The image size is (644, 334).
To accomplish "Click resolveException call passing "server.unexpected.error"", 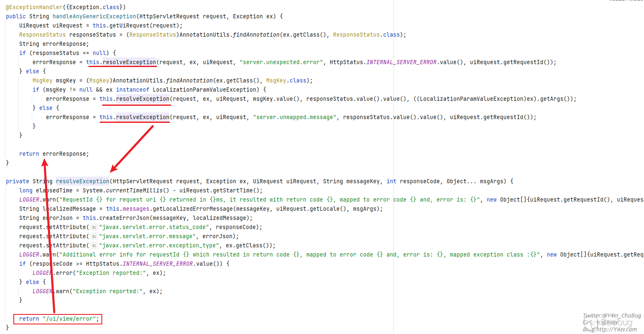I will [x=129, y=62].
